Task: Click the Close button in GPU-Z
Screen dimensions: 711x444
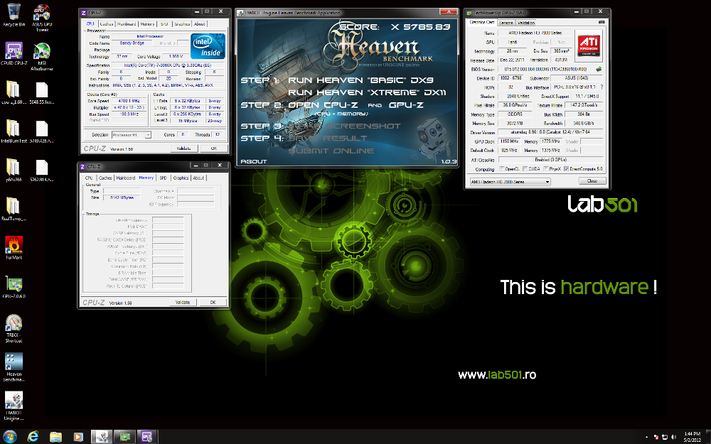Action: point(592,180)
